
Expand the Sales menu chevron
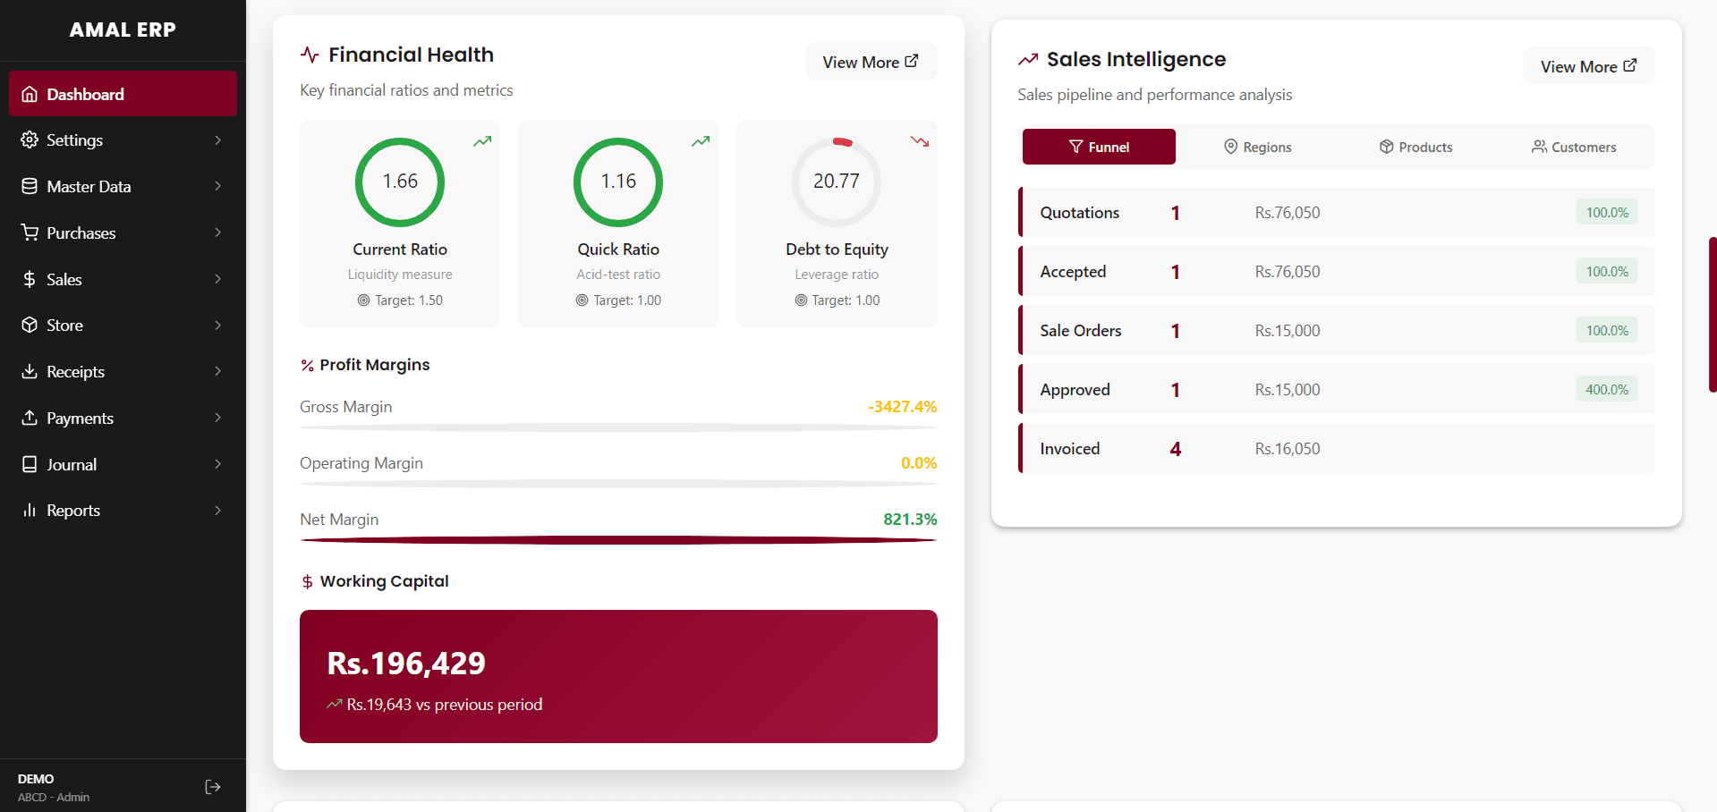(217, 279)
